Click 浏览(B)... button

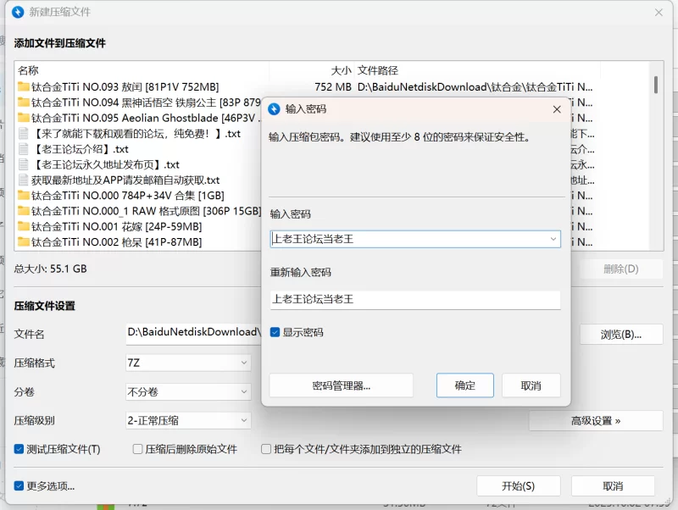pos(621,335)
